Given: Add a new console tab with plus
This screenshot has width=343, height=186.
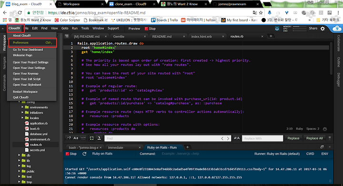Looking at the screenshot, I should (188, 147).
